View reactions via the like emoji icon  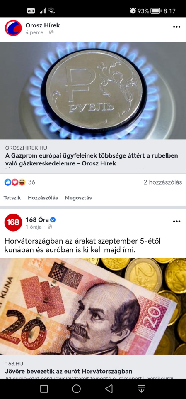[x=8, y=182]
